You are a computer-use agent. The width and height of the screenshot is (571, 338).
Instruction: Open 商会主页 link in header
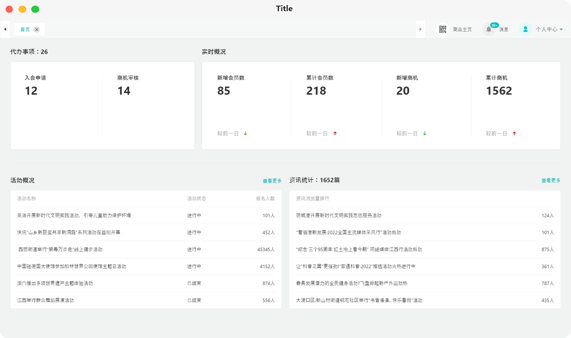coord(462,29)
